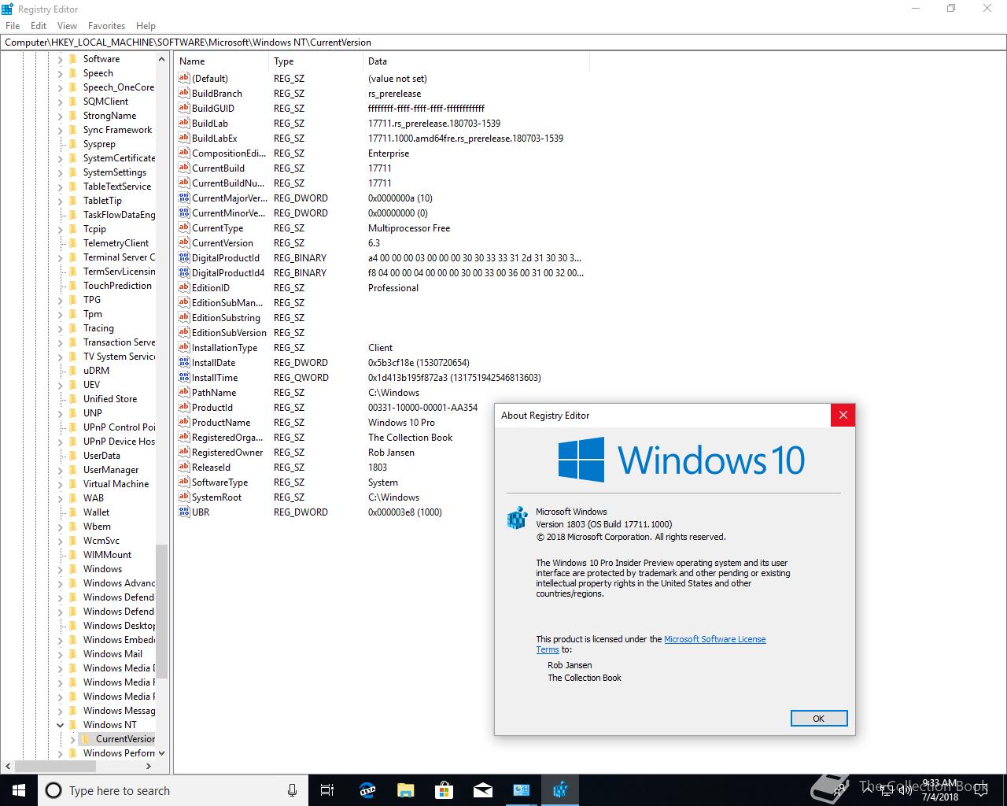Open the Help menu
The image size is (1007, 806).
[x=146, y=26]
